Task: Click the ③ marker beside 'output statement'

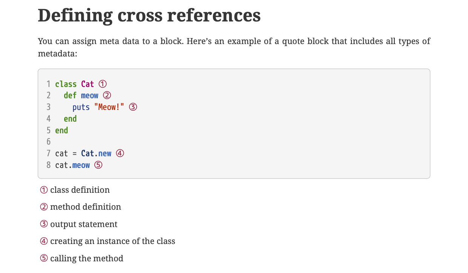Action: [44, 224]
